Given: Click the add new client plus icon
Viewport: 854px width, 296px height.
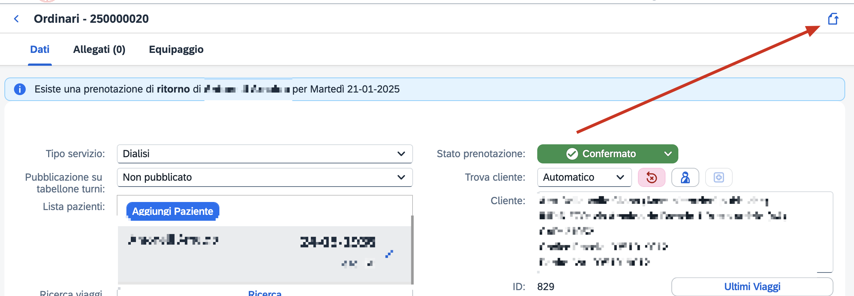Looking at the screenshot, I should pyautogui.click(x=719, y=177).
